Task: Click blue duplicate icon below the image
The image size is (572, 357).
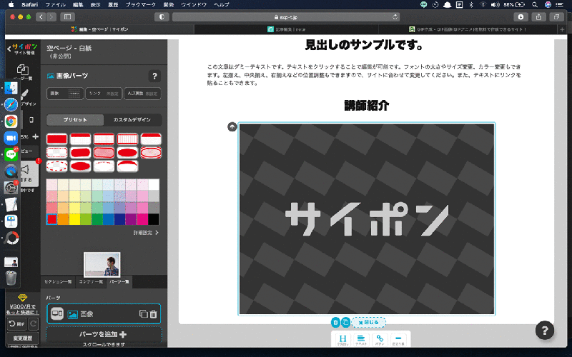Action: pyautogui.click(x=345, y=323)
